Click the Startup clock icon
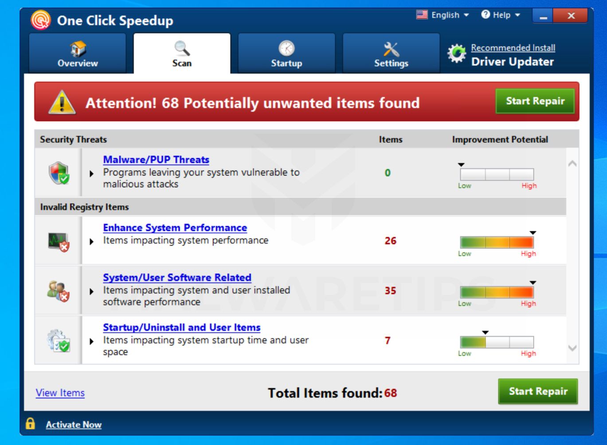This screenshot has width=607, height=445. tap(286, 48)
